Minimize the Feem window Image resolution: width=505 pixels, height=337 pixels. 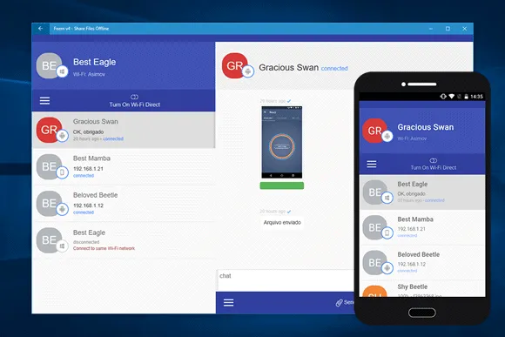[431, 29]
